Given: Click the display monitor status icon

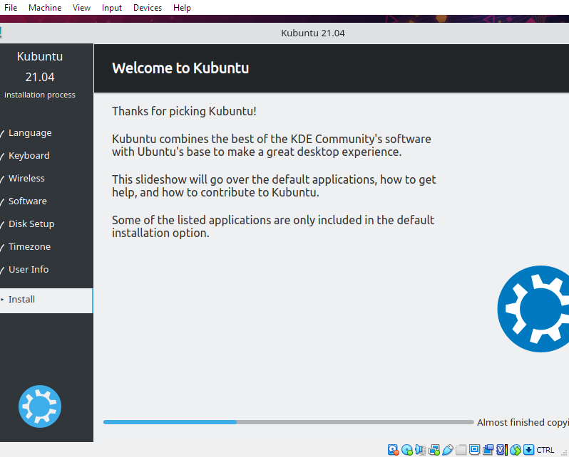Looking at the screenshot, I should click(474, 450).
